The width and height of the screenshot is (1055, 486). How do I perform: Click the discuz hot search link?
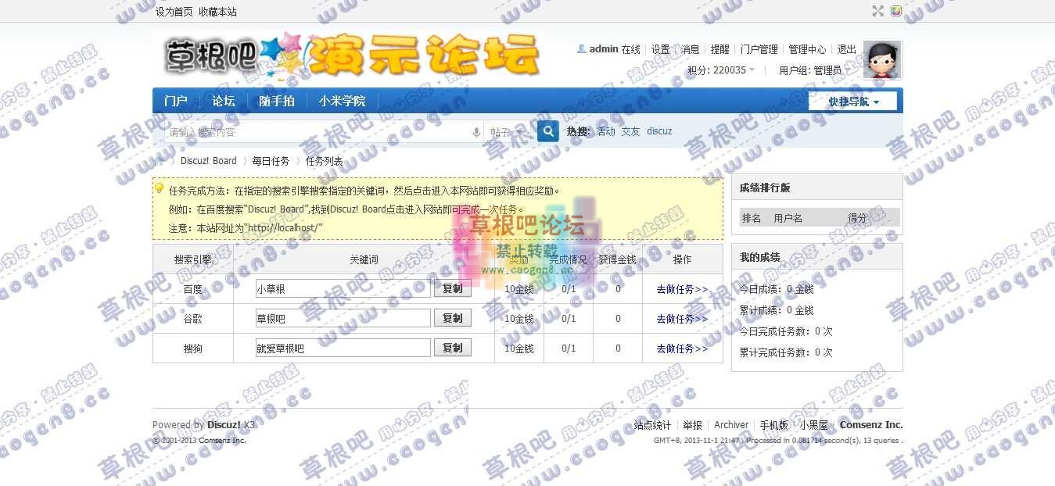(x=659, y=130)
